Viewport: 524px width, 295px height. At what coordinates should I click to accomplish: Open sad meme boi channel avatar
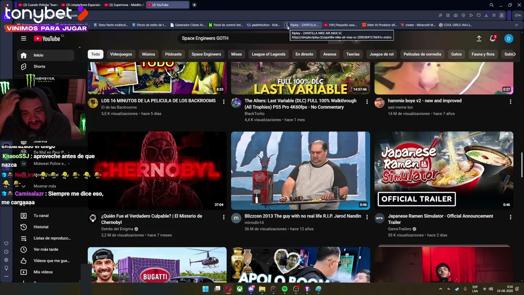(x=379, y=103)
